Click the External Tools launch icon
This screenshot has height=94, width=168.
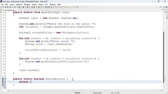pyautogui.click(x=28, y=7)
